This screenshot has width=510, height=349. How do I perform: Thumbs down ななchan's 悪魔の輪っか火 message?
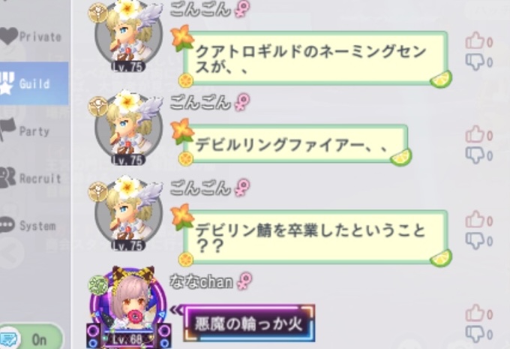click(475, 334)
